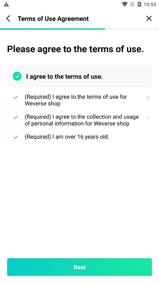Tap the Wi-Fi signal status icon
Image resolution: width=159 pixels, height=283 pixels.
[x=125, y=4]
